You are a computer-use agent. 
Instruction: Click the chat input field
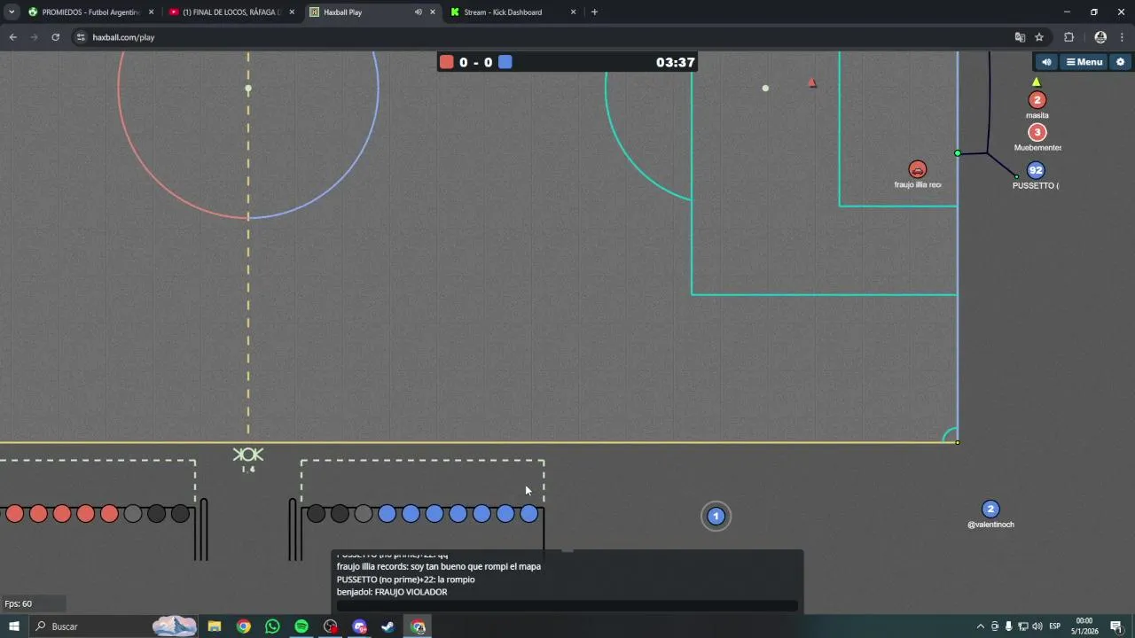click(x=567, y=606)
